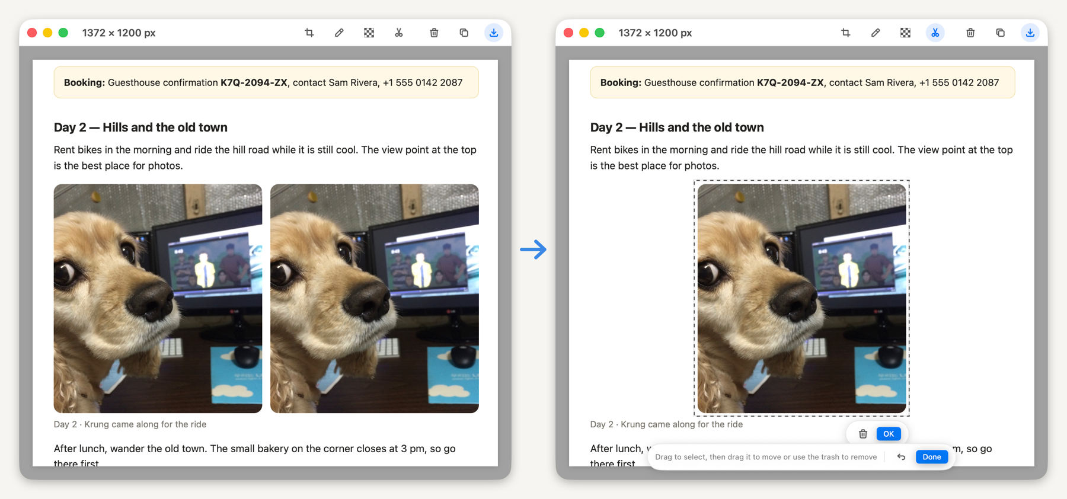Copy the screenshot using right window's copy icon
The height and width of the screenshot is (499, 1067).
[1001, 33]
